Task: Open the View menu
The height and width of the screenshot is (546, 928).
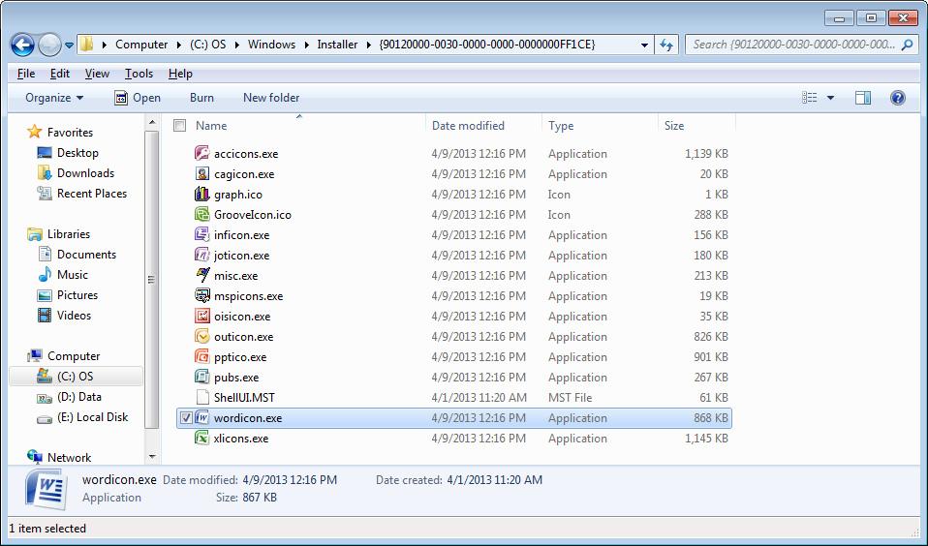Action: coord(97,74)
